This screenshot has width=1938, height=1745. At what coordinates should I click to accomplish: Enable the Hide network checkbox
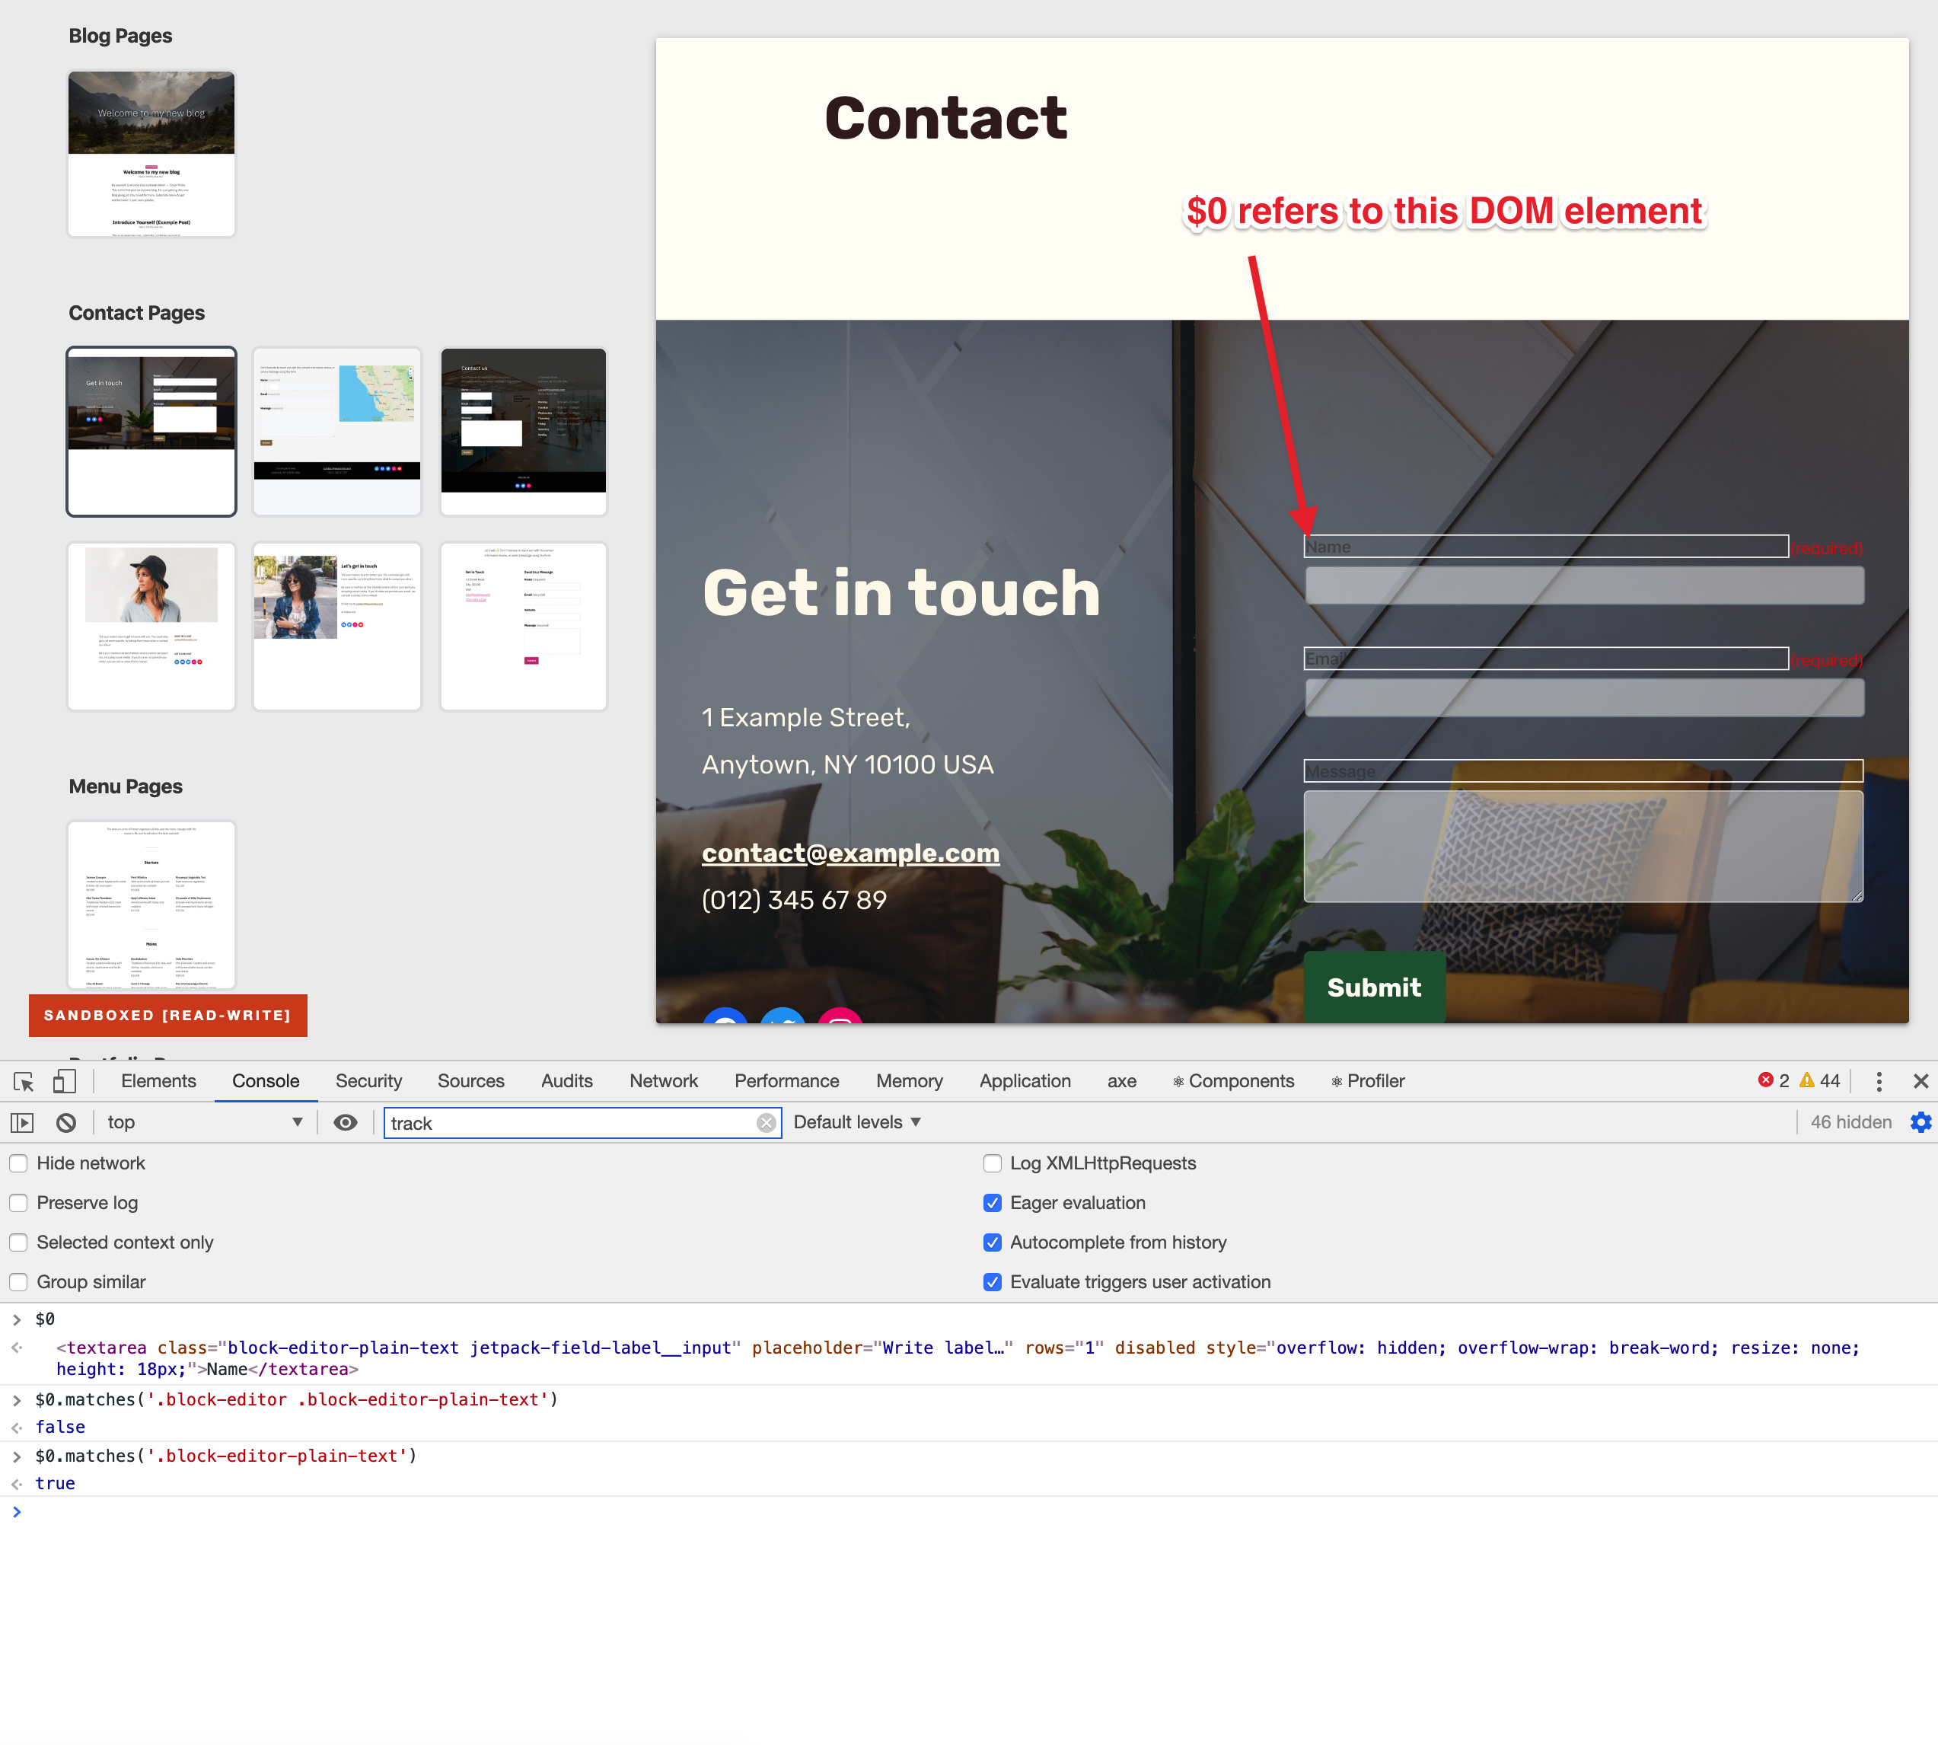[x=18, y=1164]
